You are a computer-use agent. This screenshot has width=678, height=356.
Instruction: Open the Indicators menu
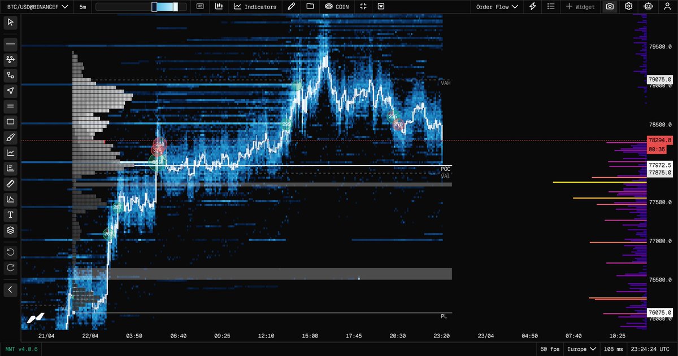click(255, 7)
